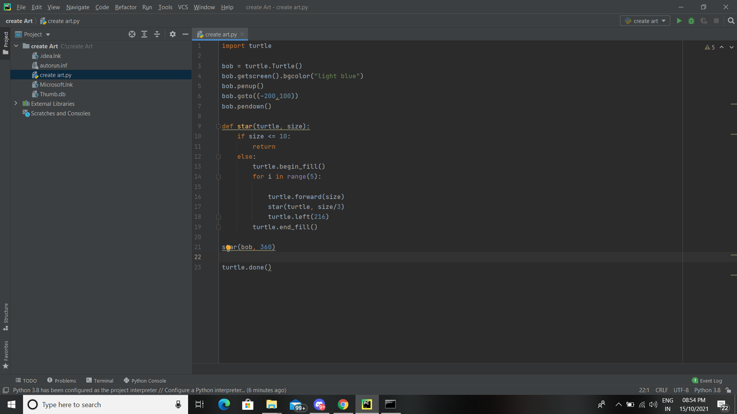This screenshot has width=737, height=414.
Task: Open Search Everywhere magnifier icon
Action: 731,21
